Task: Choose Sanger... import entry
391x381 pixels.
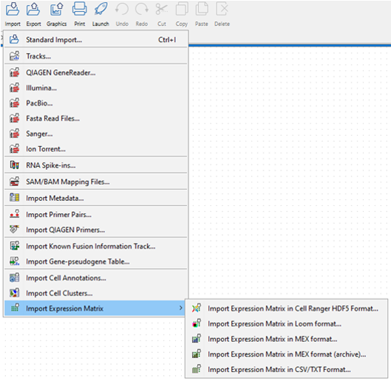Action: tap(96, 134)
